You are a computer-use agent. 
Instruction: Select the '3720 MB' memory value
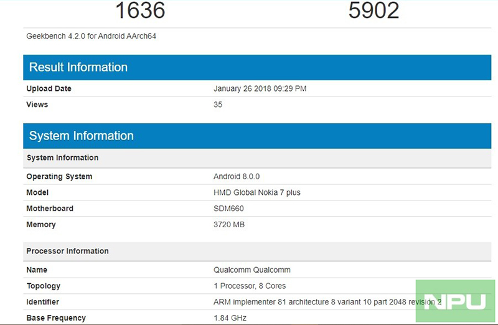(229, 225)
